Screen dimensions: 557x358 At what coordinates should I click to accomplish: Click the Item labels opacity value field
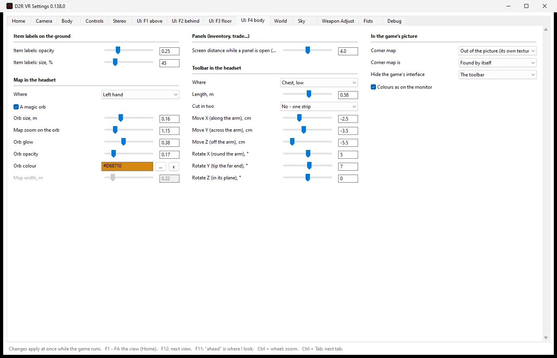click(x=169, y=51)
